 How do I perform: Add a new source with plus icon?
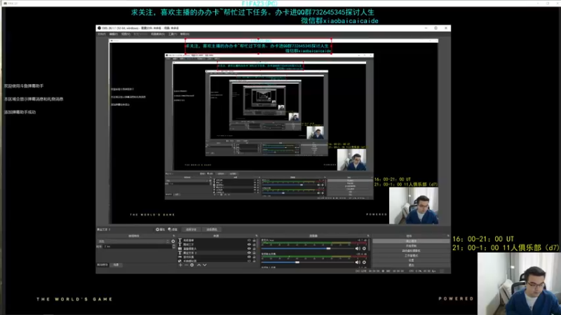(x=181, y=265)
